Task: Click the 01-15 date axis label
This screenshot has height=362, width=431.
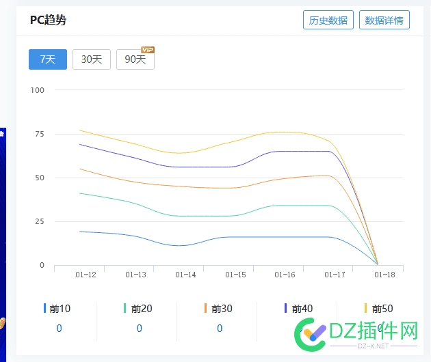Action: [x=235, y=275]
